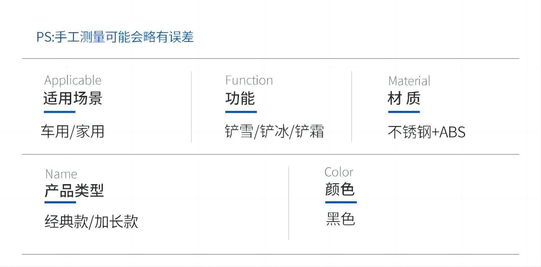Click the 'Color' English label
The height and width of the screenshot is (267, 541).
(339, 172)
